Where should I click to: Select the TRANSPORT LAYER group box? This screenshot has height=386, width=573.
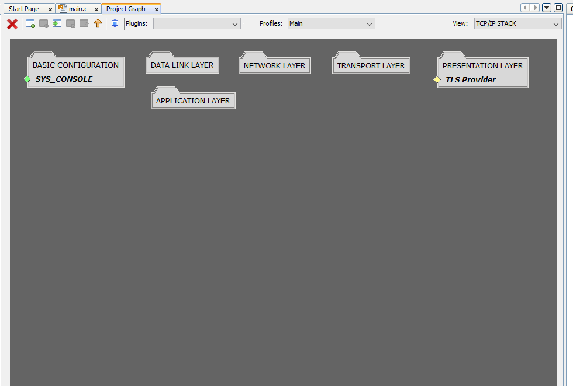point(371,66)
